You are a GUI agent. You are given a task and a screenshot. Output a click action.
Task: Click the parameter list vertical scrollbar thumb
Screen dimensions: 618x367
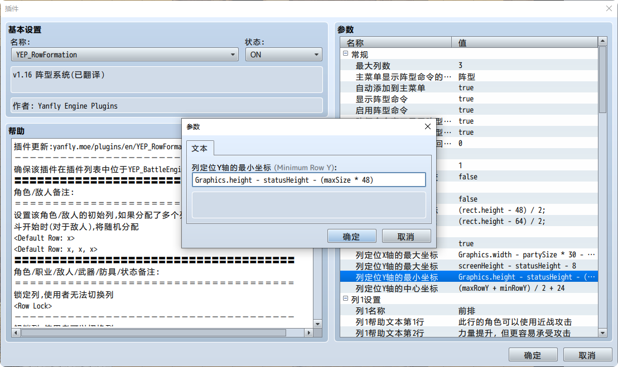(602, 80)
